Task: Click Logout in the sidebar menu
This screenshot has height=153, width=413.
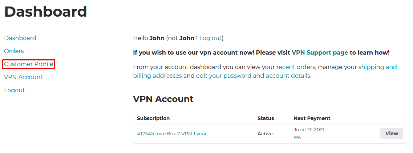Action: click(15, 90)
